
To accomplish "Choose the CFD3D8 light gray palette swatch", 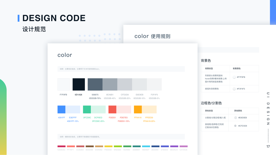I will tap(125, 84).
